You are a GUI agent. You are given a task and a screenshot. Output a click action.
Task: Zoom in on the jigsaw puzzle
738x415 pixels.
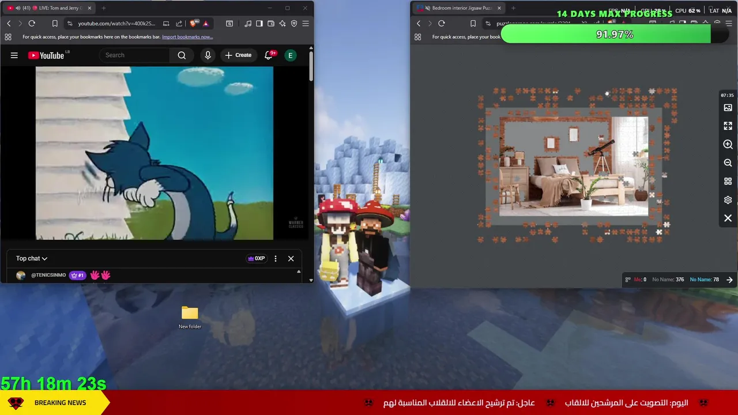click(x=728, y=144)
